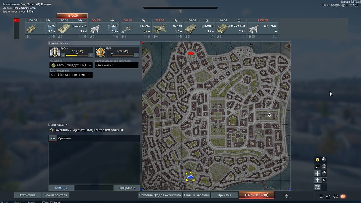
Task: Switch to the Сражение tab
Action: click(x=65, y=138)
